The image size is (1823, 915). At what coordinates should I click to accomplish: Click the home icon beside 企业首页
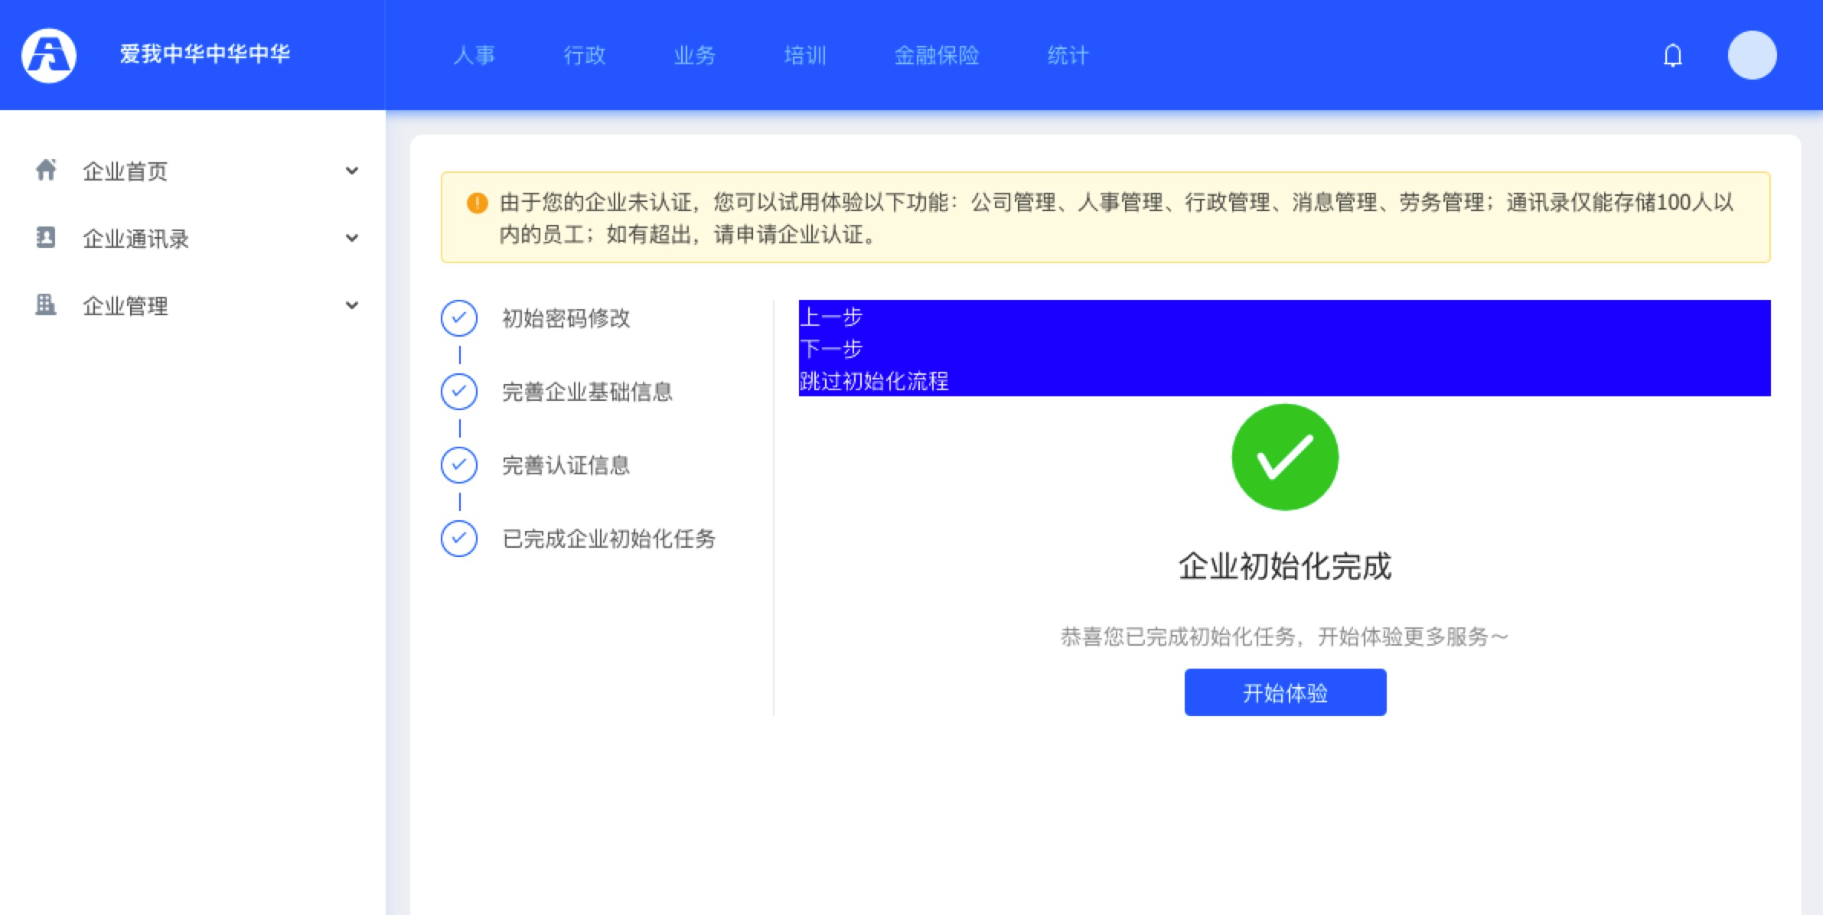(x=46, y=170)
